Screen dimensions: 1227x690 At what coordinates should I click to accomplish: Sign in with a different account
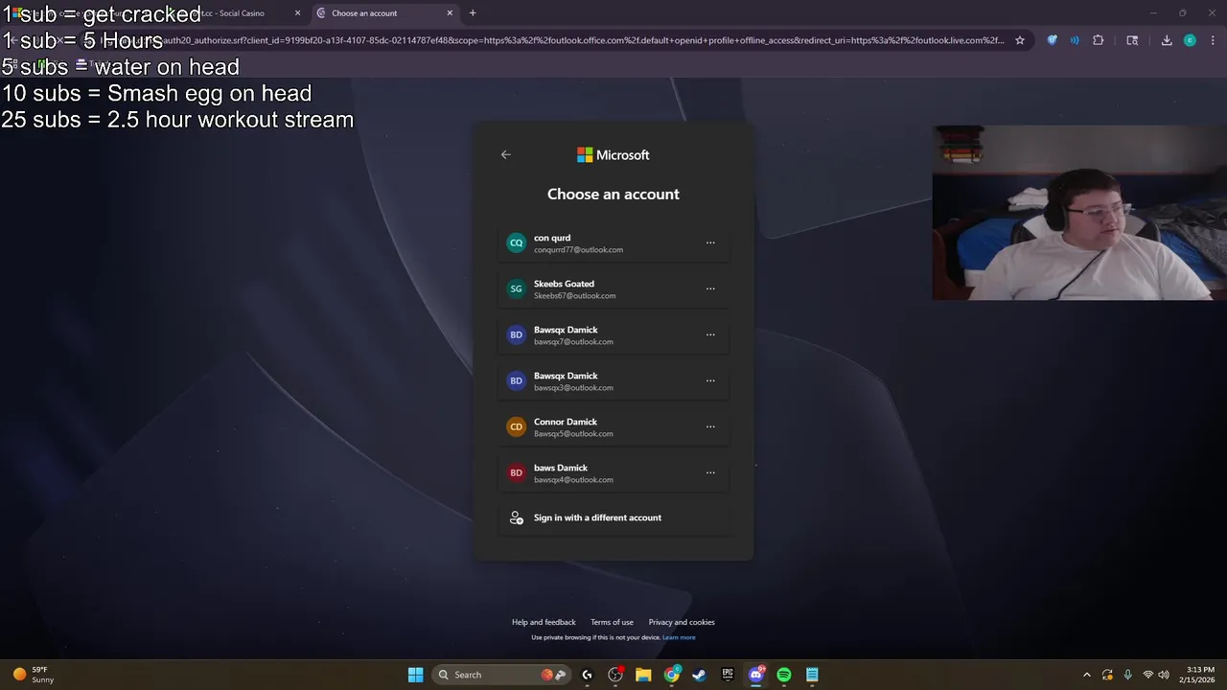[x=613, y=517]
